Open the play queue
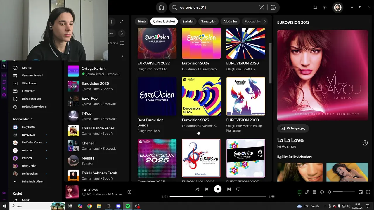Screen dimensions: 374x210 tap(315, 192)
